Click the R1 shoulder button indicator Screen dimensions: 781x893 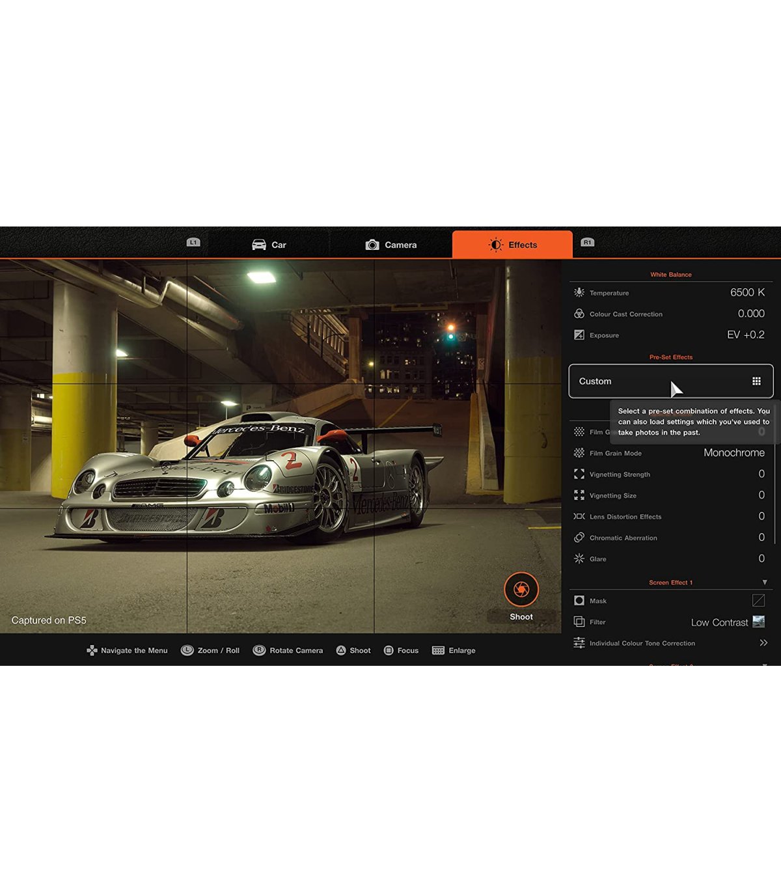tap(587, 242)
